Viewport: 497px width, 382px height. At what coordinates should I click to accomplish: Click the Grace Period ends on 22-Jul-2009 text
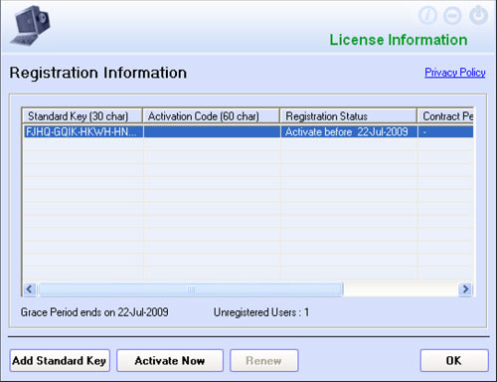pos(94,312)
